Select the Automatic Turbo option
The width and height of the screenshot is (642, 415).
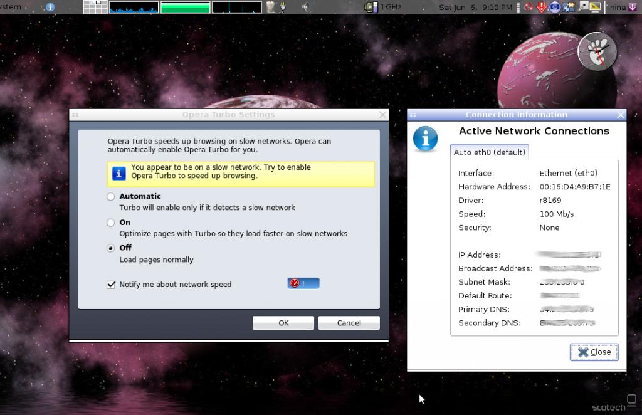[110, 196]
